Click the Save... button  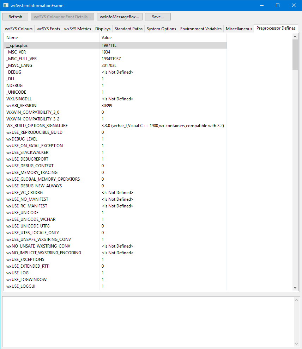tap(158, 17)
